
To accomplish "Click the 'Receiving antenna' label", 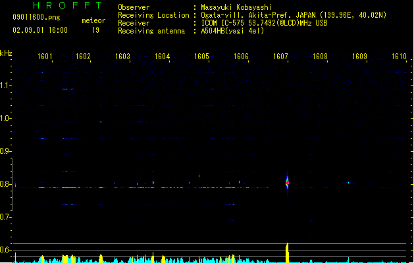I will (151, 31).
